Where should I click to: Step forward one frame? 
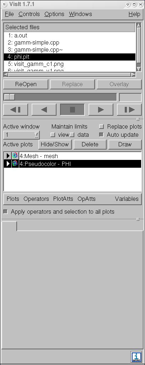click(129, 109)
